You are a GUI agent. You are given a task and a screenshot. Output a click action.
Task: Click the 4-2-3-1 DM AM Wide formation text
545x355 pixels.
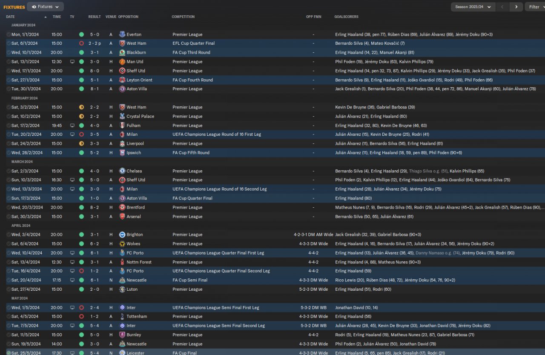click(x=313, y=235)
